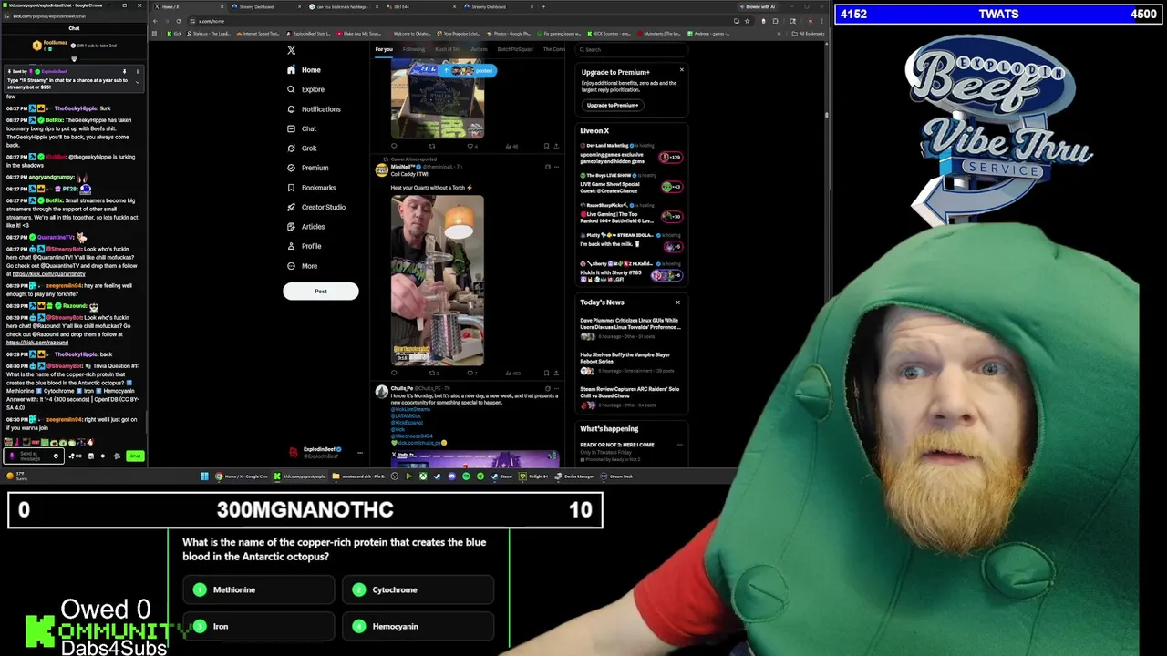Screen dimensions: 1167x656
Task: Reply to the Coil Caddy post
Action: 394,373
